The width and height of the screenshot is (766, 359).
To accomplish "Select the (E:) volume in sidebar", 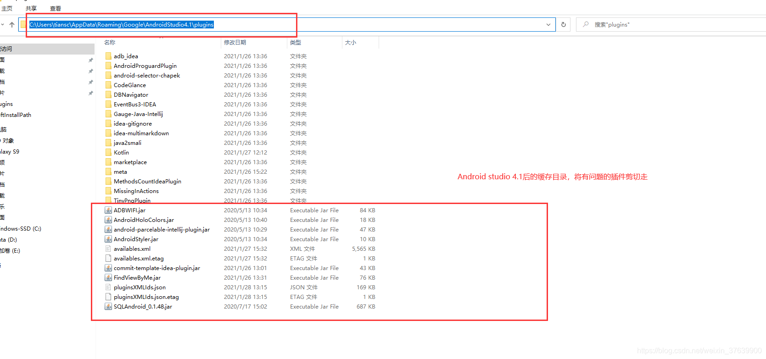I will point(10,250).
